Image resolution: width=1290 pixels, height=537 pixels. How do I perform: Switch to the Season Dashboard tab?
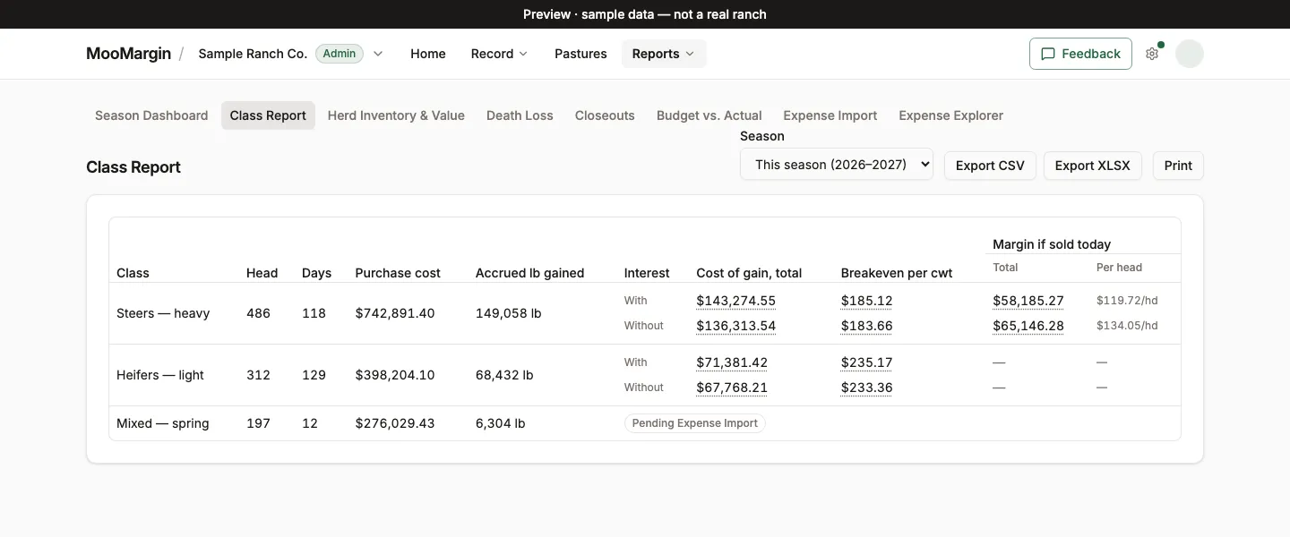[151, 115]
